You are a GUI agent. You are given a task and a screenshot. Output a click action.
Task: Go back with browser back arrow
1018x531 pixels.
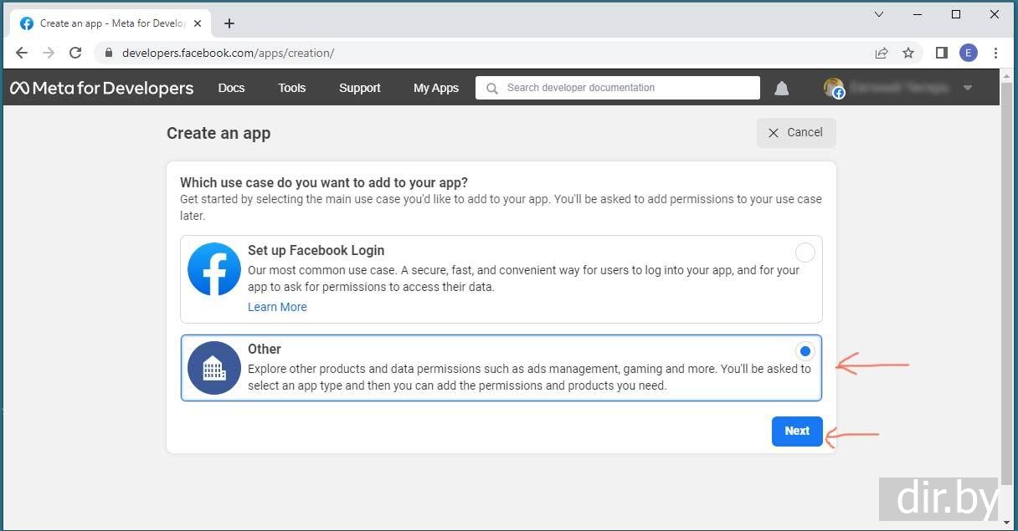click(x=22, y=53)
